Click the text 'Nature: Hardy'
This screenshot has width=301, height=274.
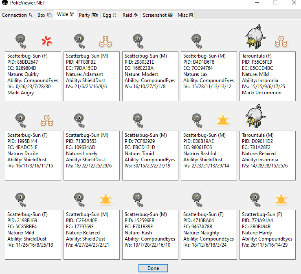click(x=257, y=233)
